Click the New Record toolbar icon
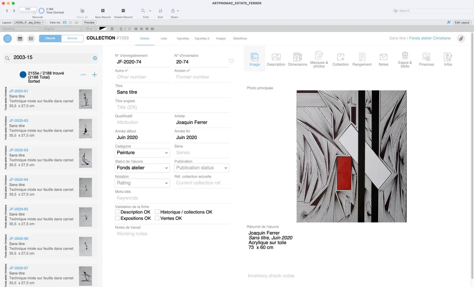This screenshot has height=287, width=474. [103, 11]
